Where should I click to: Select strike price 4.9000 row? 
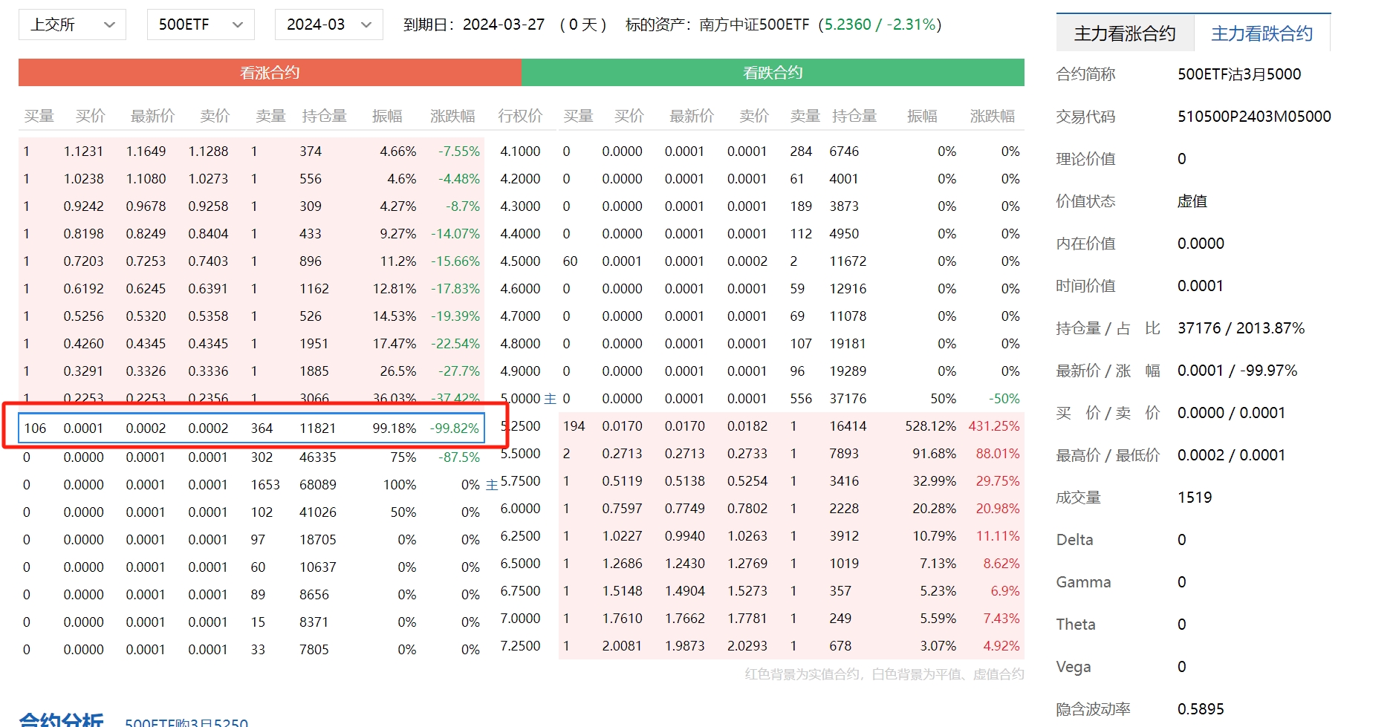tap(520, 371)
